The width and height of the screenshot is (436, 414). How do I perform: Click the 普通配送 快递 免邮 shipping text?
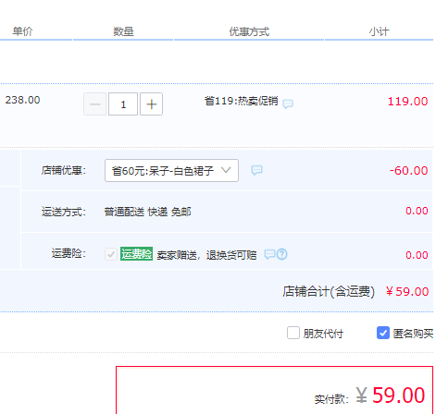[147, 212]
